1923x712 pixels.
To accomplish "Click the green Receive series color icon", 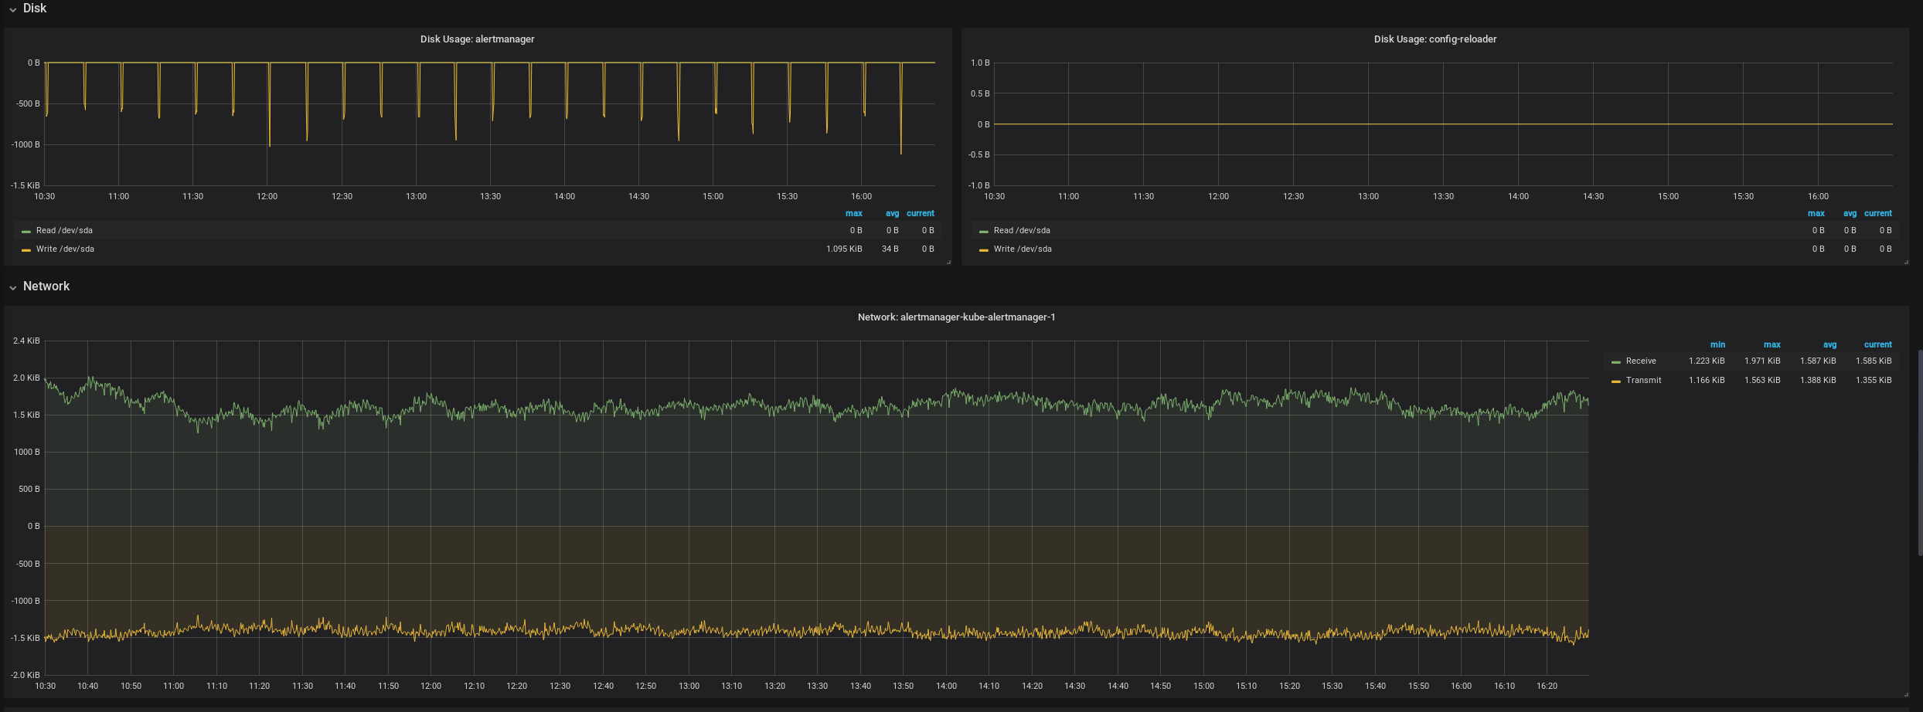I will click(x=1615, y=362).
